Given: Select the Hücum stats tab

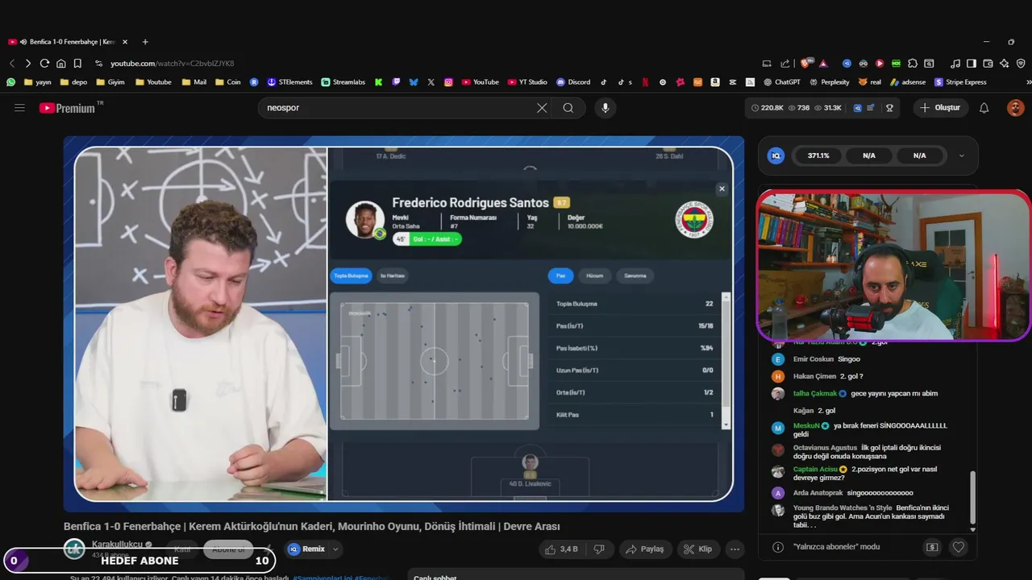Looking at the screenshot, I should (x=594, y=275).
